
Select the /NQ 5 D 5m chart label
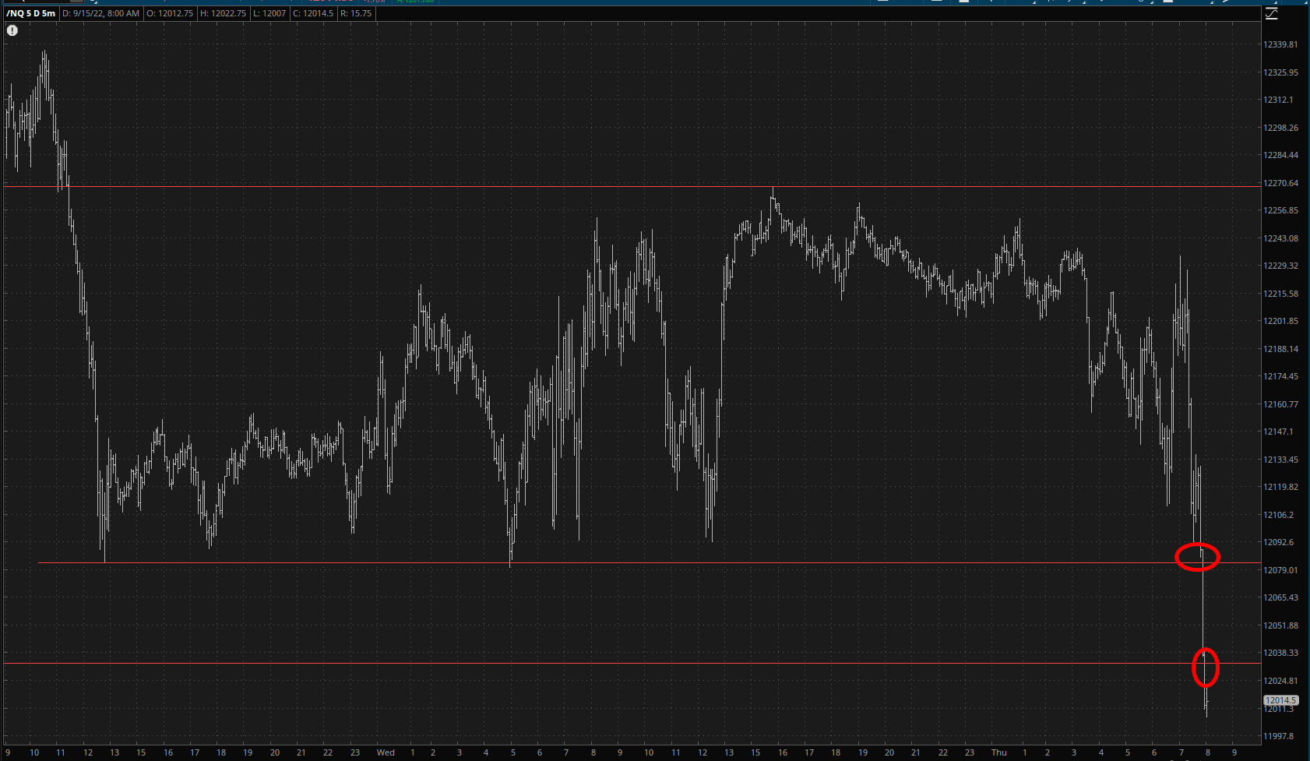[x=31, y=13]
